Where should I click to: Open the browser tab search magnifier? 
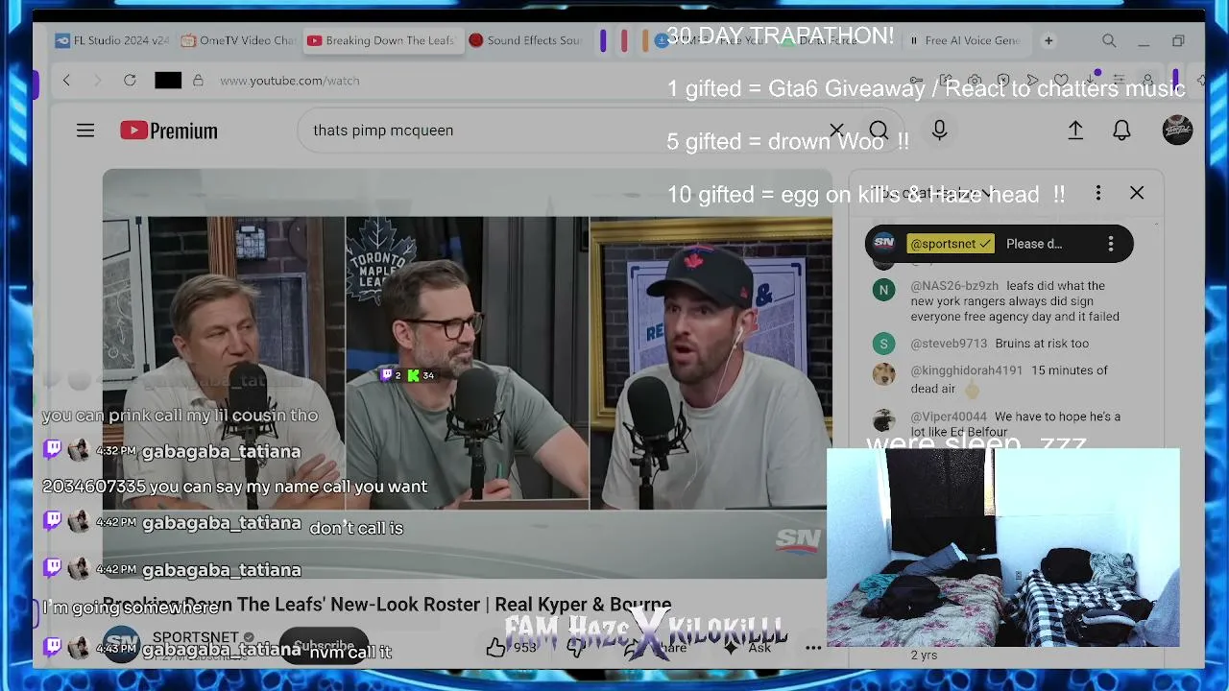pyautogui.click(x=1109, y=41)
